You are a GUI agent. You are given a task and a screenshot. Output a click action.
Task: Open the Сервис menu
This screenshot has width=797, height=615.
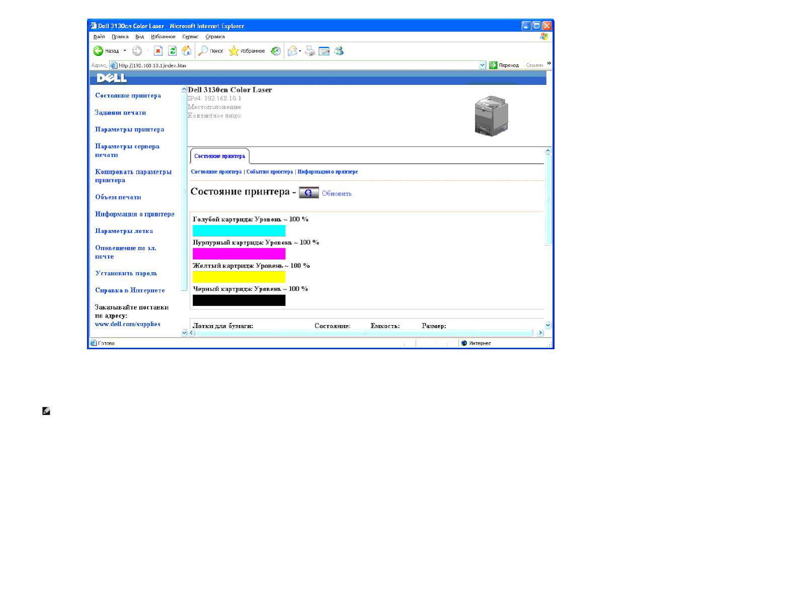(190, 37)
